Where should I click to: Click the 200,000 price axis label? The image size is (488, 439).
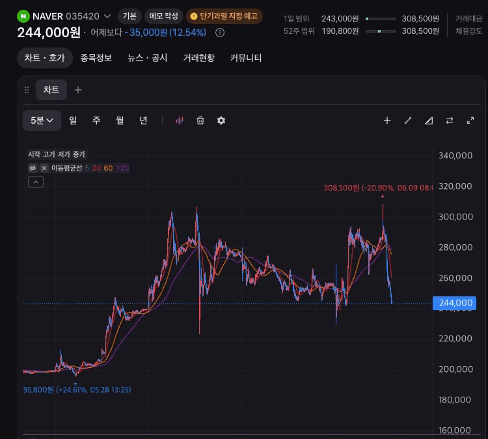455,369
